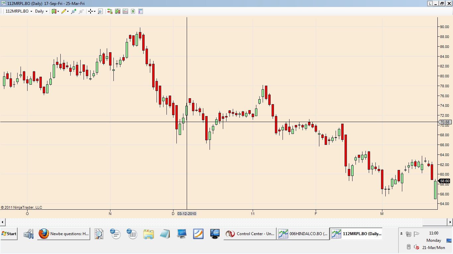
Task: Open the chart Properties icon
Action: pos(140,11)
